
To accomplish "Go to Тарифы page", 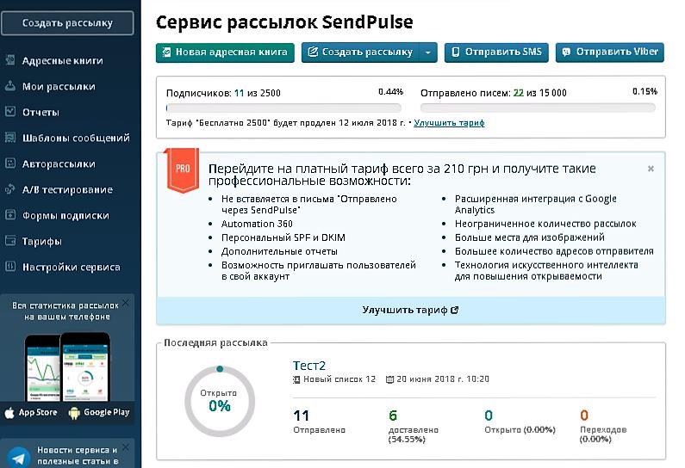I will pos(42,241).
